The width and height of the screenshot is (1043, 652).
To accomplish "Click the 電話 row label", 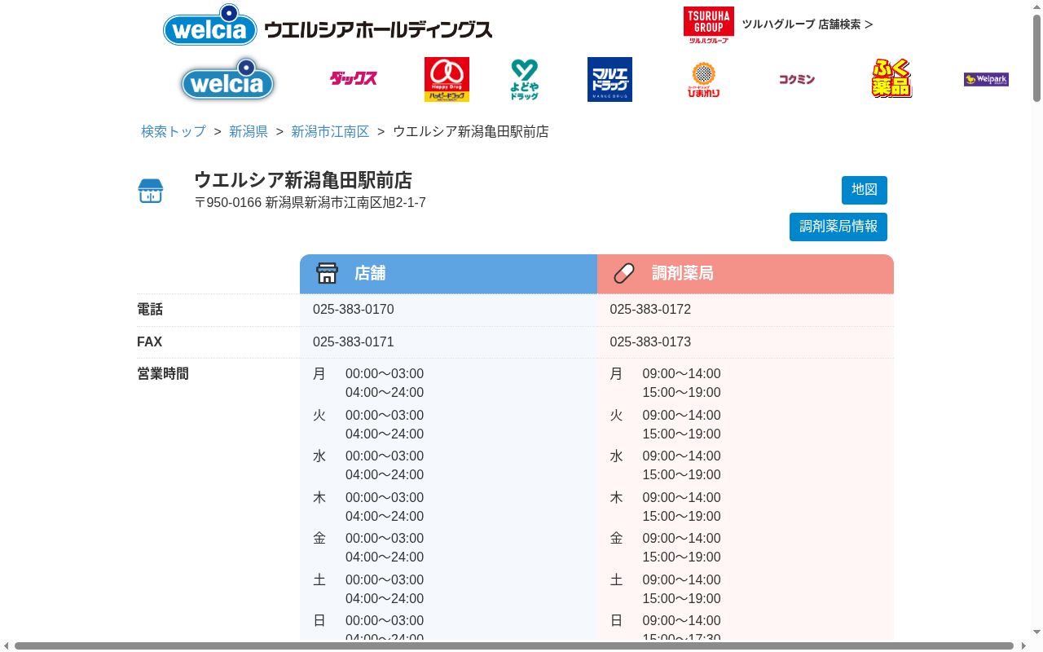I will coord(150,310).
